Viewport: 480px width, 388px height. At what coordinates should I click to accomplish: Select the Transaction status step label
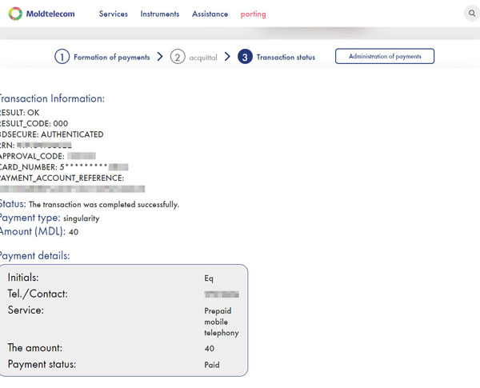coord(286,58)
